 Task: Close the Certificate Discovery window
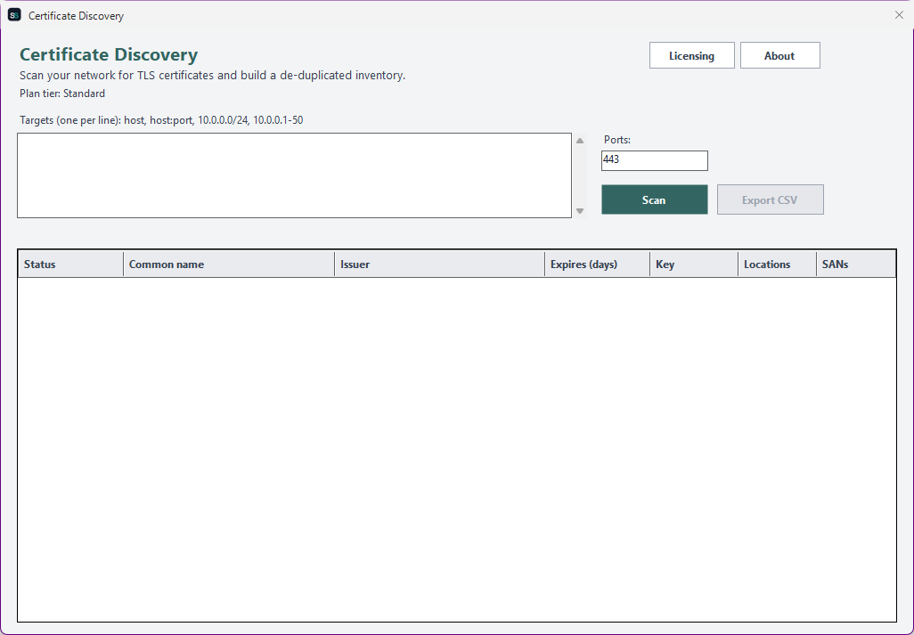899,15
